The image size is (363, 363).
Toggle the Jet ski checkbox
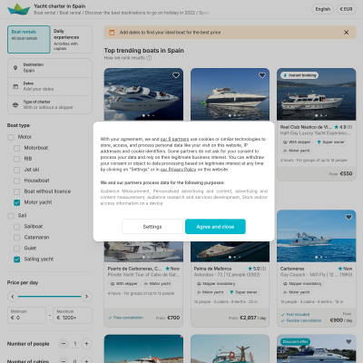(17, 170)
